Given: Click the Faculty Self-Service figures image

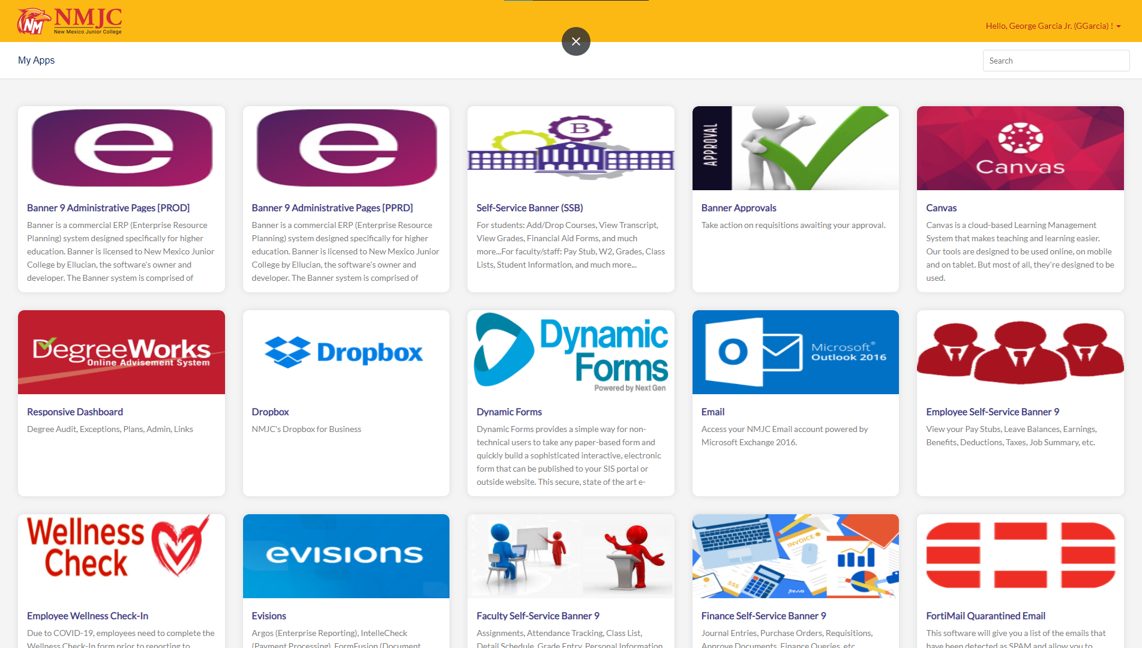Looking at the screenshot, I should click(x=571, y=556).
